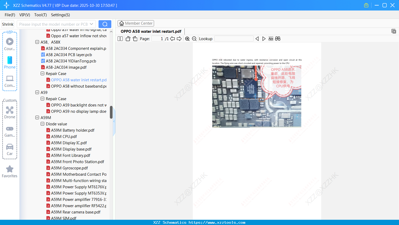Image resolution: width=399 pixels, height=225 pixels.
Task: Click the Shrink button
Action: coord(8,24)
